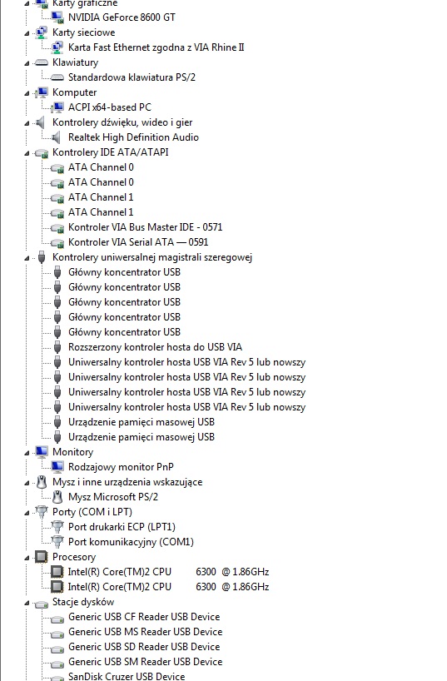Screen dimensions: 447x681
Task: Select SanDisk Cruzer USB Device
Action: pos(127,676)
